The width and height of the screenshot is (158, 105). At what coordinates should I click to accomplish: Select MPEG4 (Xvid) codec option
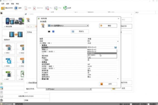click(x=102, y=51)
